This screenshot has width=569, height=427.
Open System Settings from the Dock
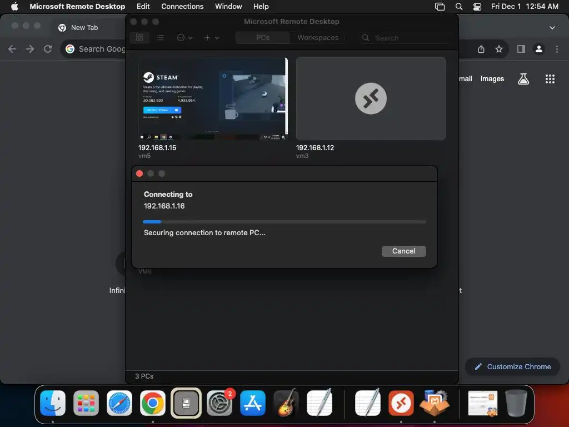click(x=219, y=403)
